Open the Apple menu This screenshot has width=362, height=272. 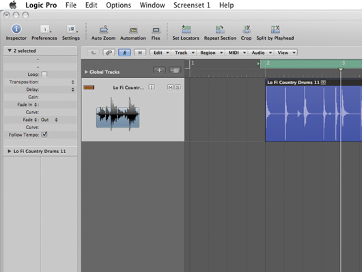tap(13, 5)
